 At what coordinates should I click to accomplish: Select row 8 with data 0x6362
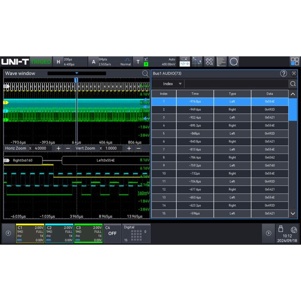click(219, 158)
